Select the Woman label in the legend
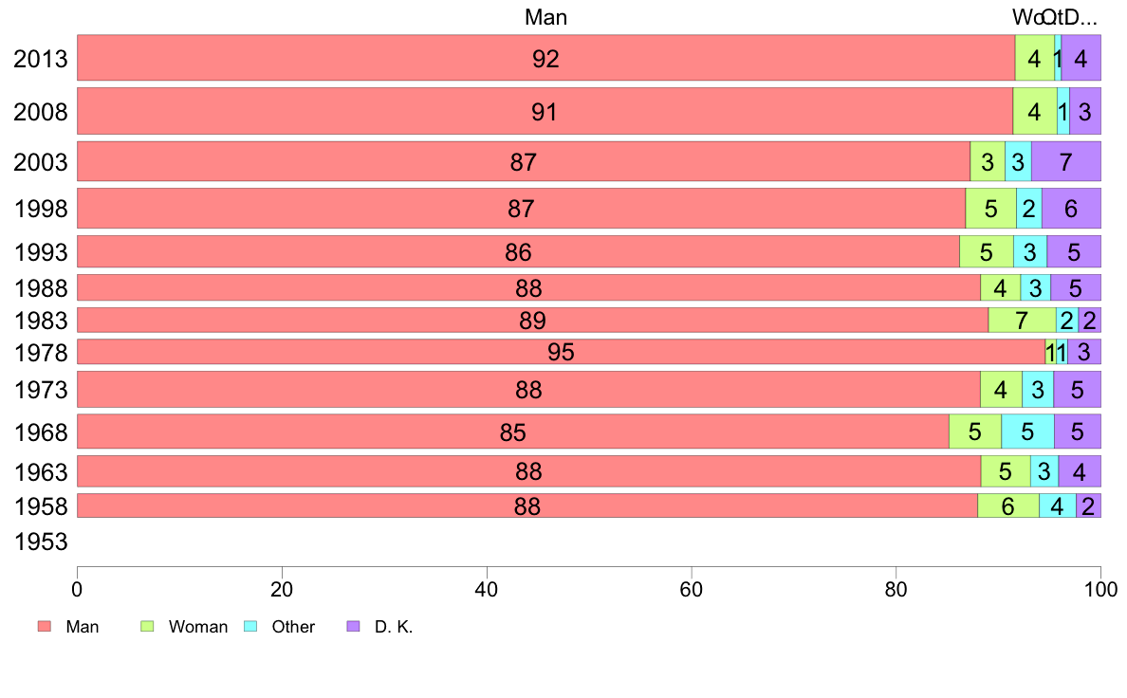 coord(197,627)
